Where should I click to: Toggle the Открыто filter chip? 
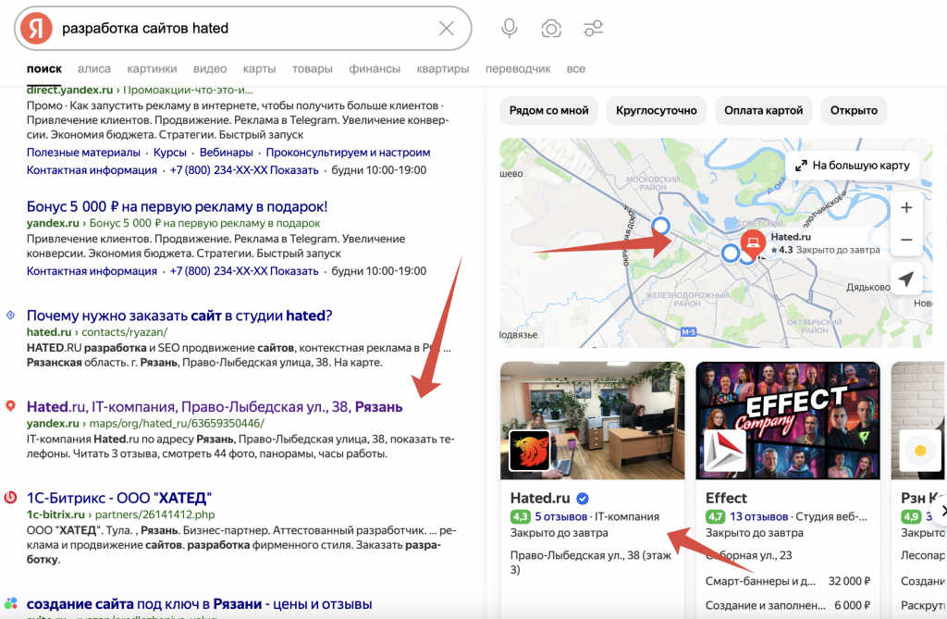(x=854, y=110)
